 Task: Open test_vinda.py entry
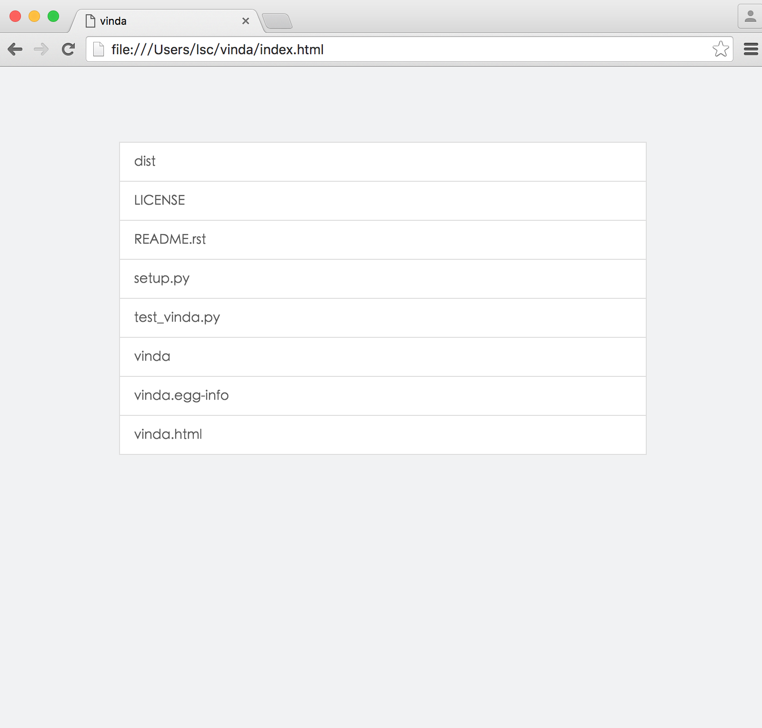pos(383,318)
